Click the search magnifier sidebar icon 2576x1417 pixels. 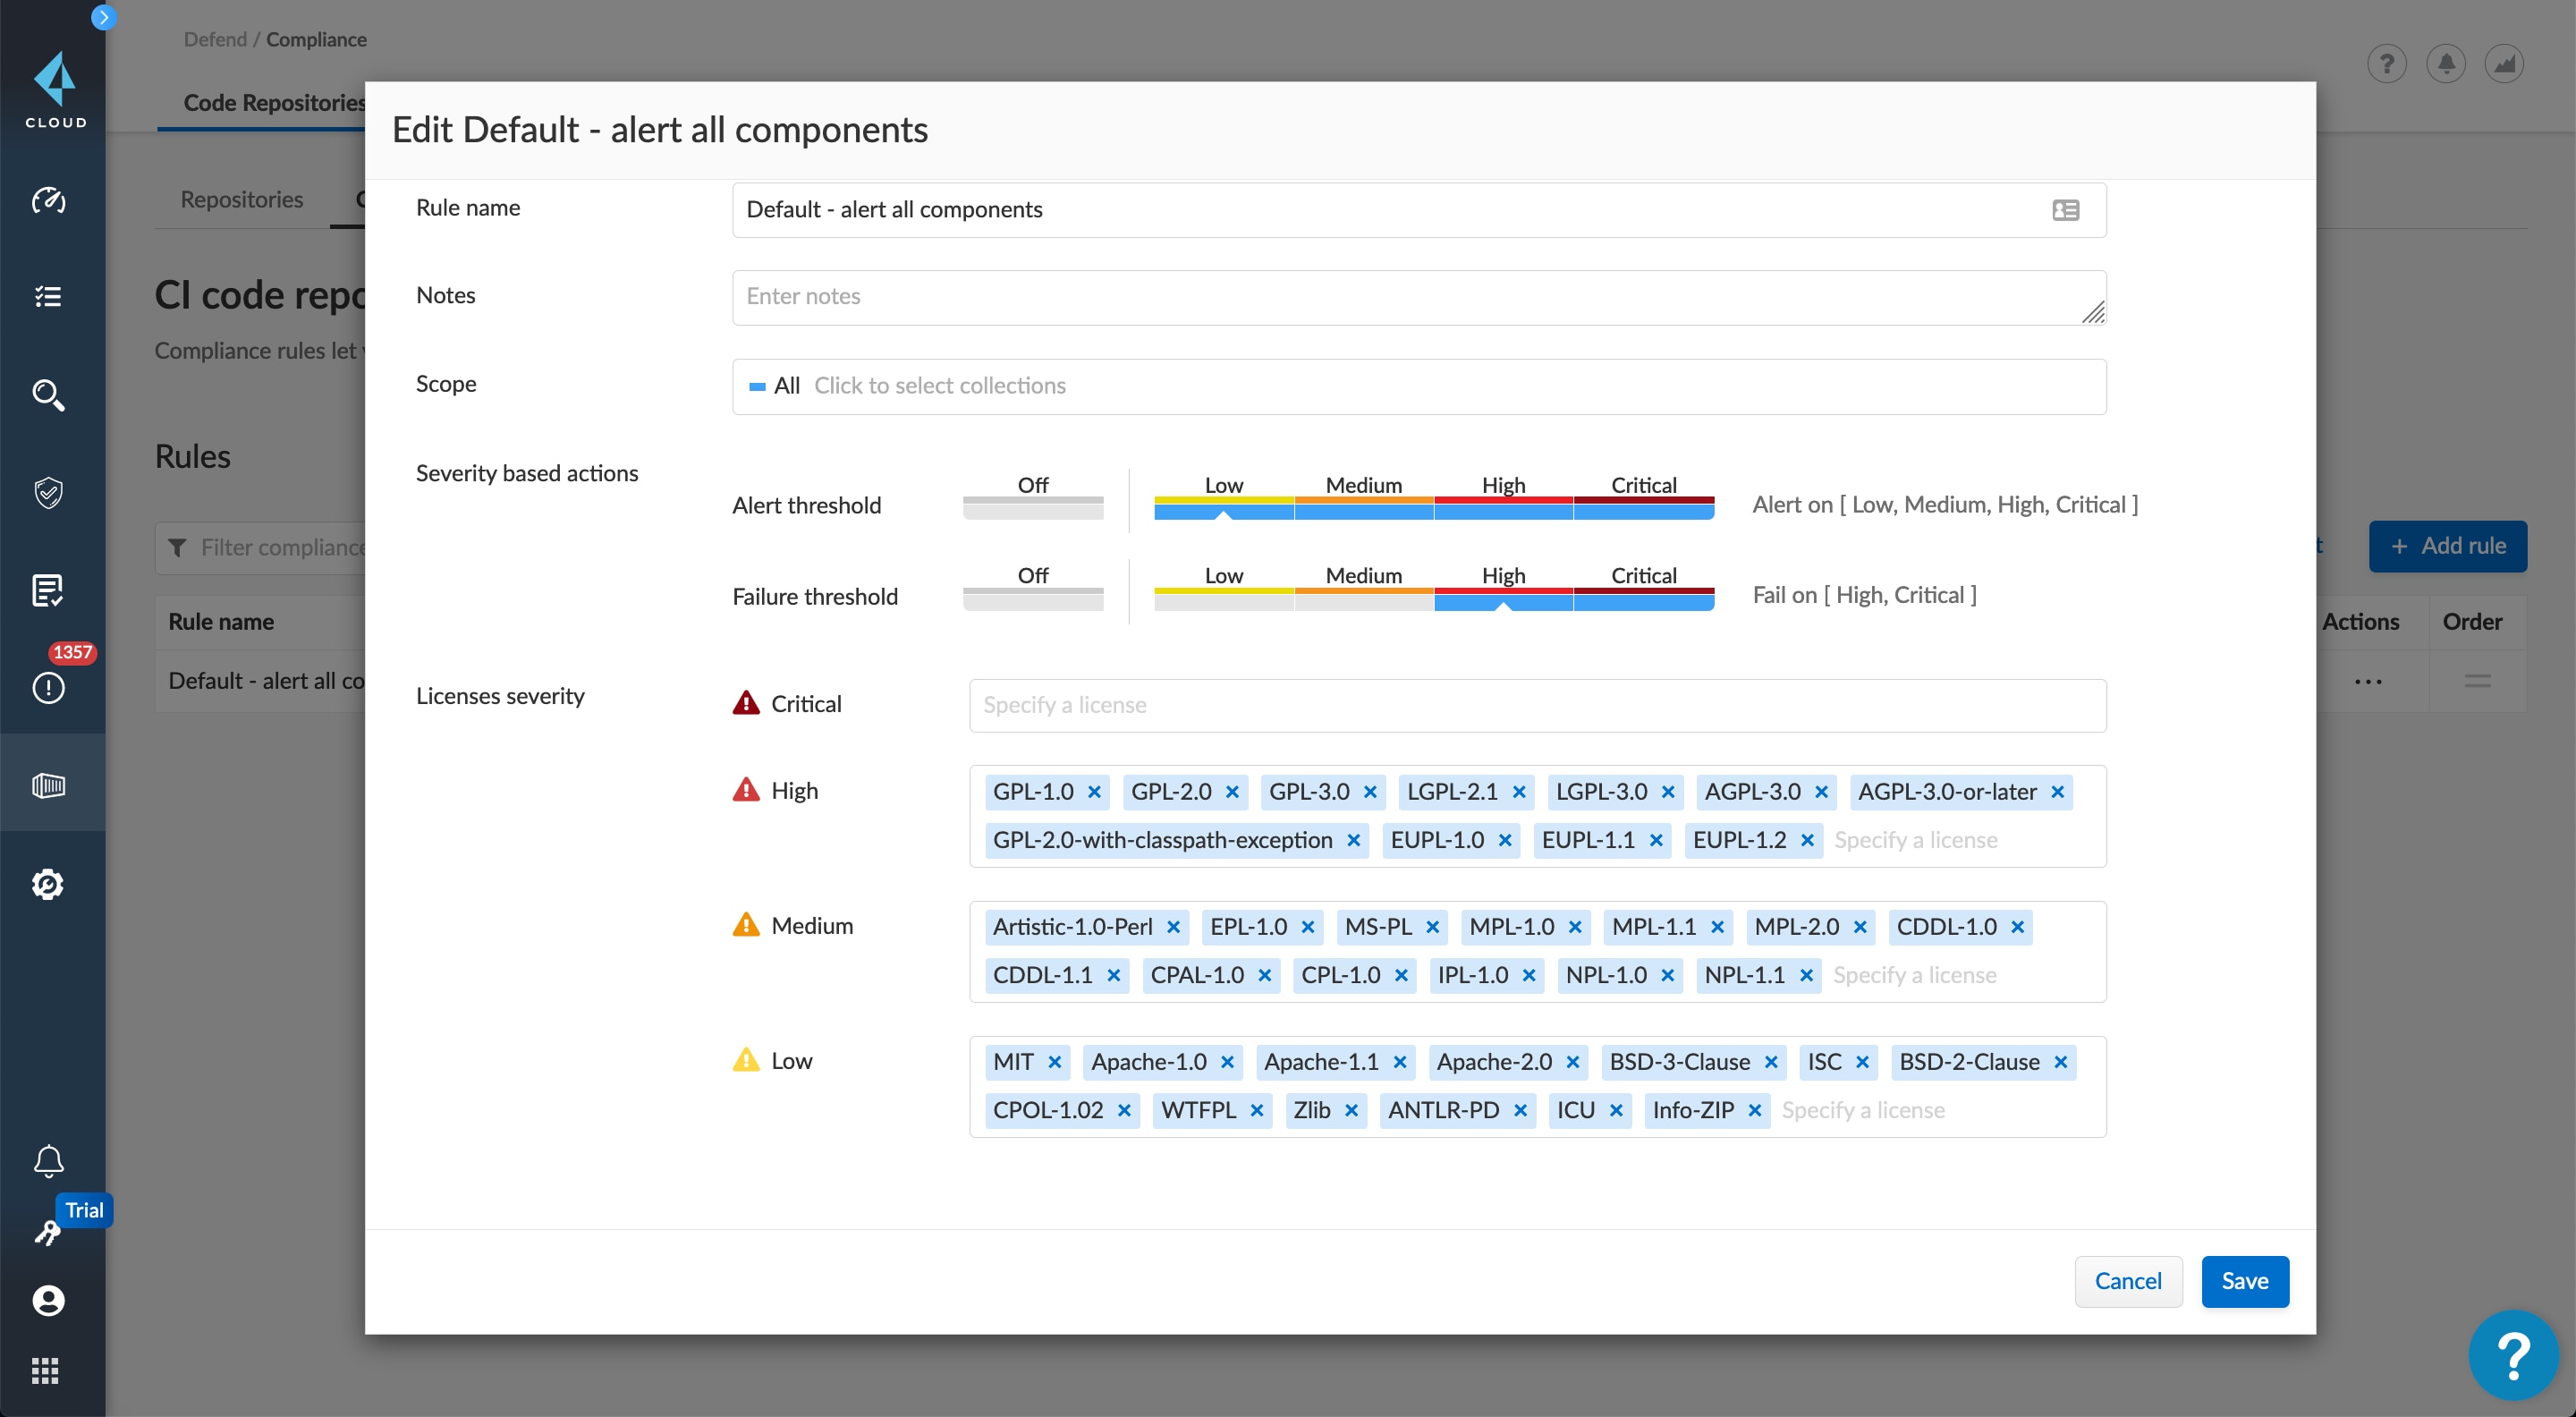tap(48, 395)
